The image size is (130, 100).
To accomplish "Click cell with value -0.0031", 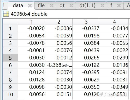I will click(114, 80).
